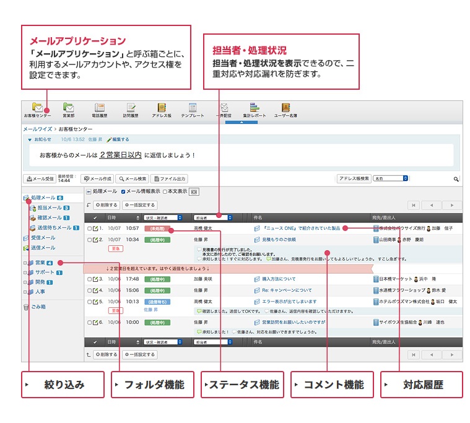Sort by 日時 using upper header arrows

point(138,218)
